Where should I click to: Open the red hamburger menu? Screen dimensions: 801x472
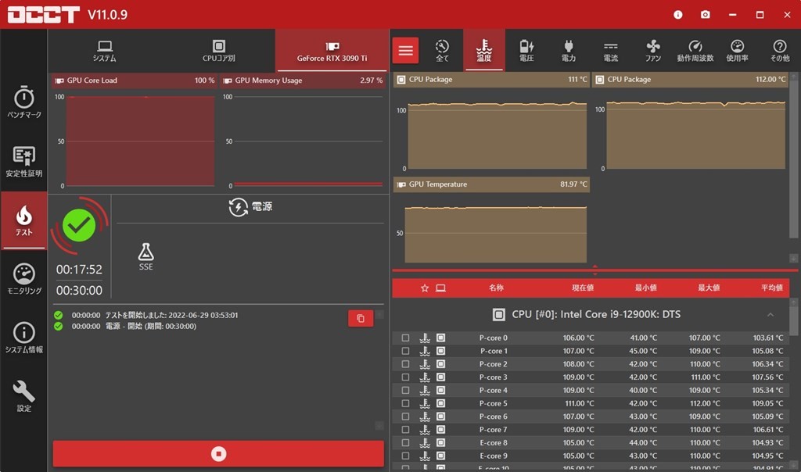coord(405,51)
